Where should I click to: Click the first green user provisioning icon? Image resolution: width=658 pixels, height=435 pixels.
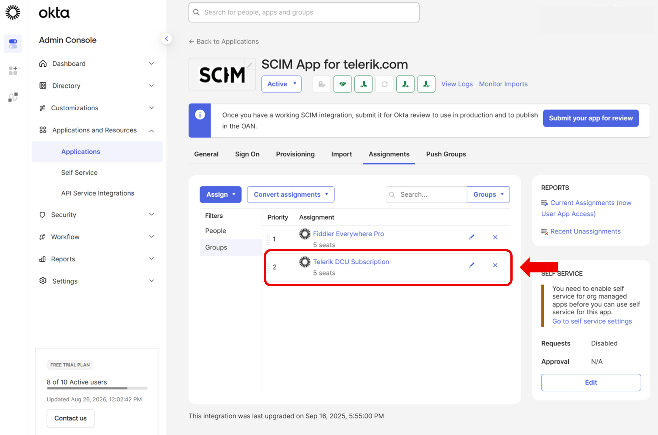click(x=364, y=84)
